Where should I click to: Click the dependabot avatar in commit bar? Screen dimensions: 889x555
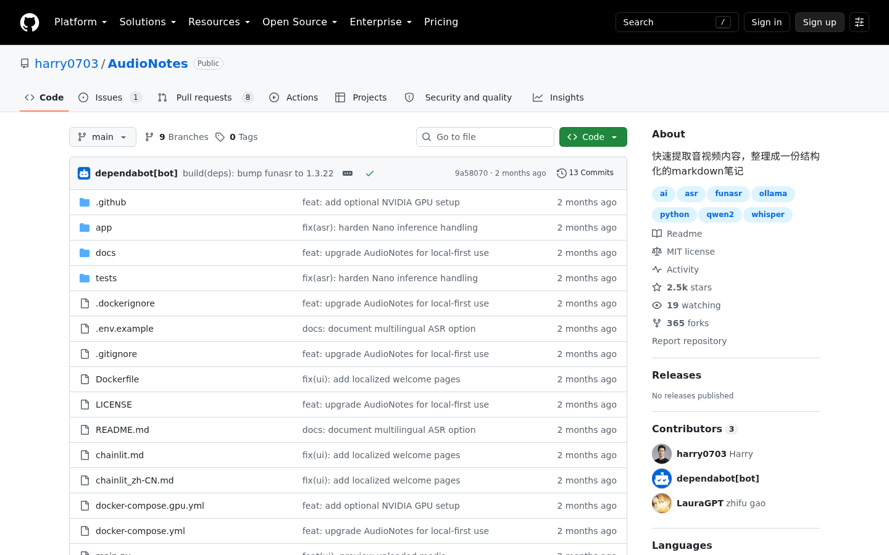(84, 173)
